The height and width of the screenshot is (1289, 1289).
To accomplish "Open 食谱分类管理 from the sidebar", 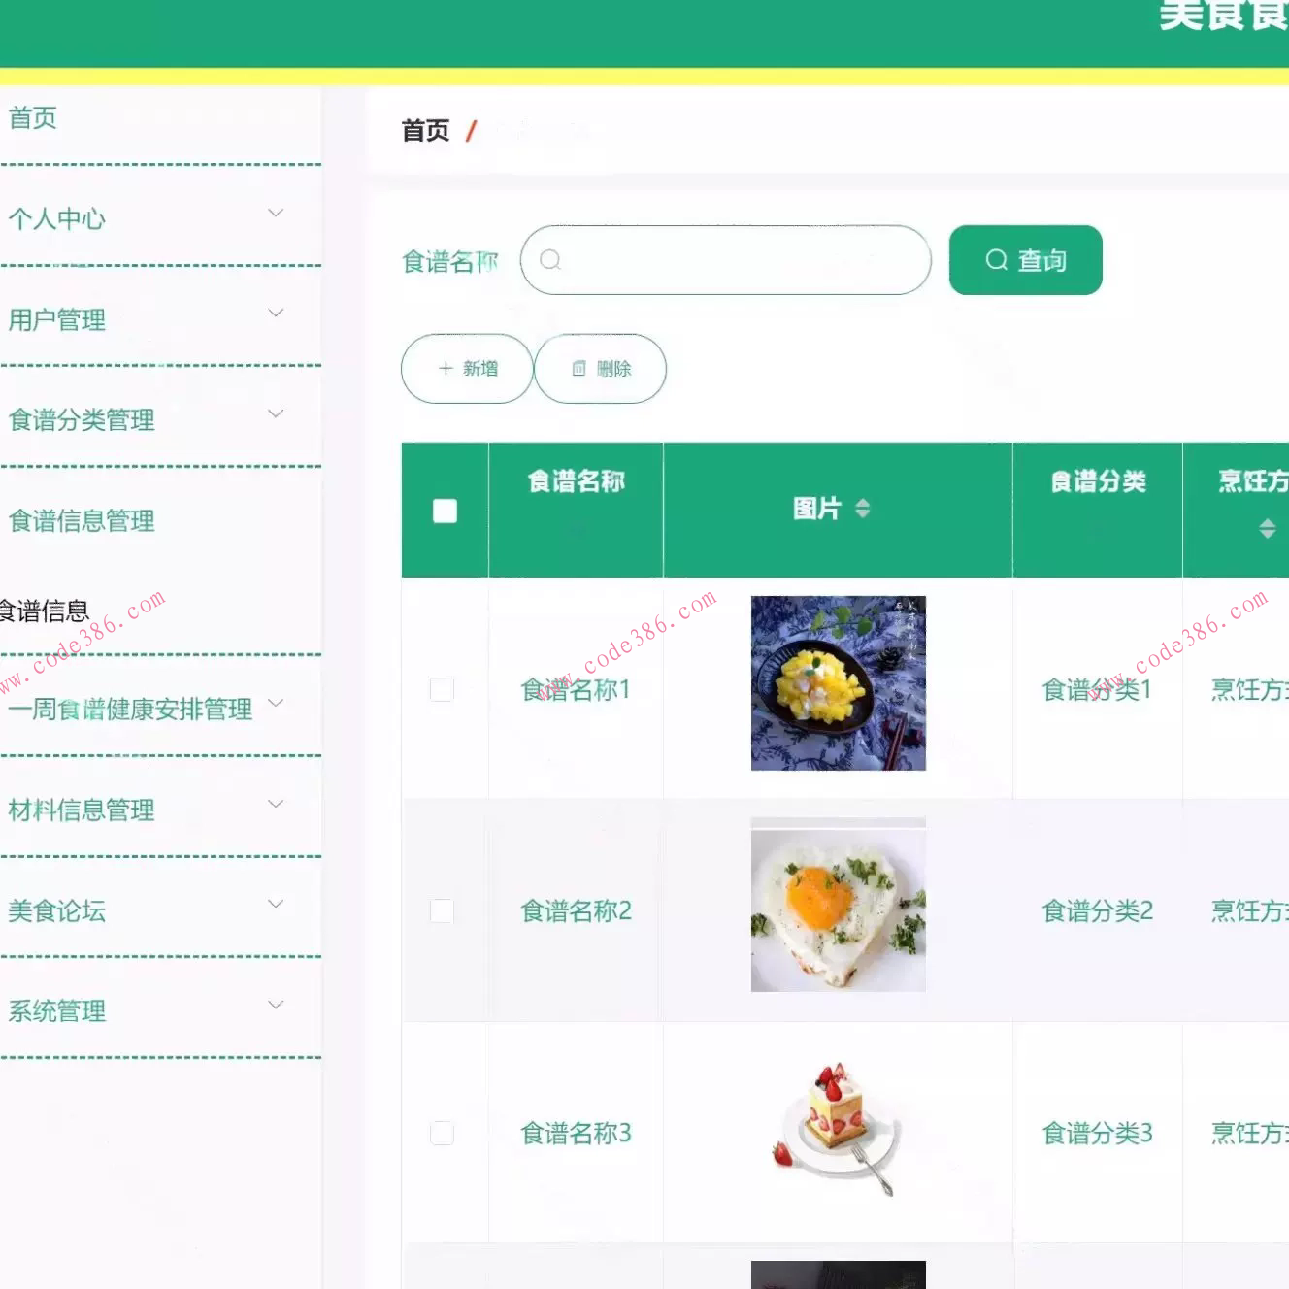I will 82,420.
